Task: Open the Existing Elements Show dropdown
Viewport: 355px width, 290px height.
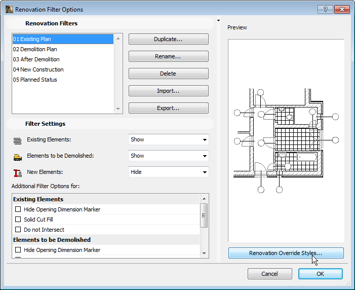Action: click(x=169, y=139)
